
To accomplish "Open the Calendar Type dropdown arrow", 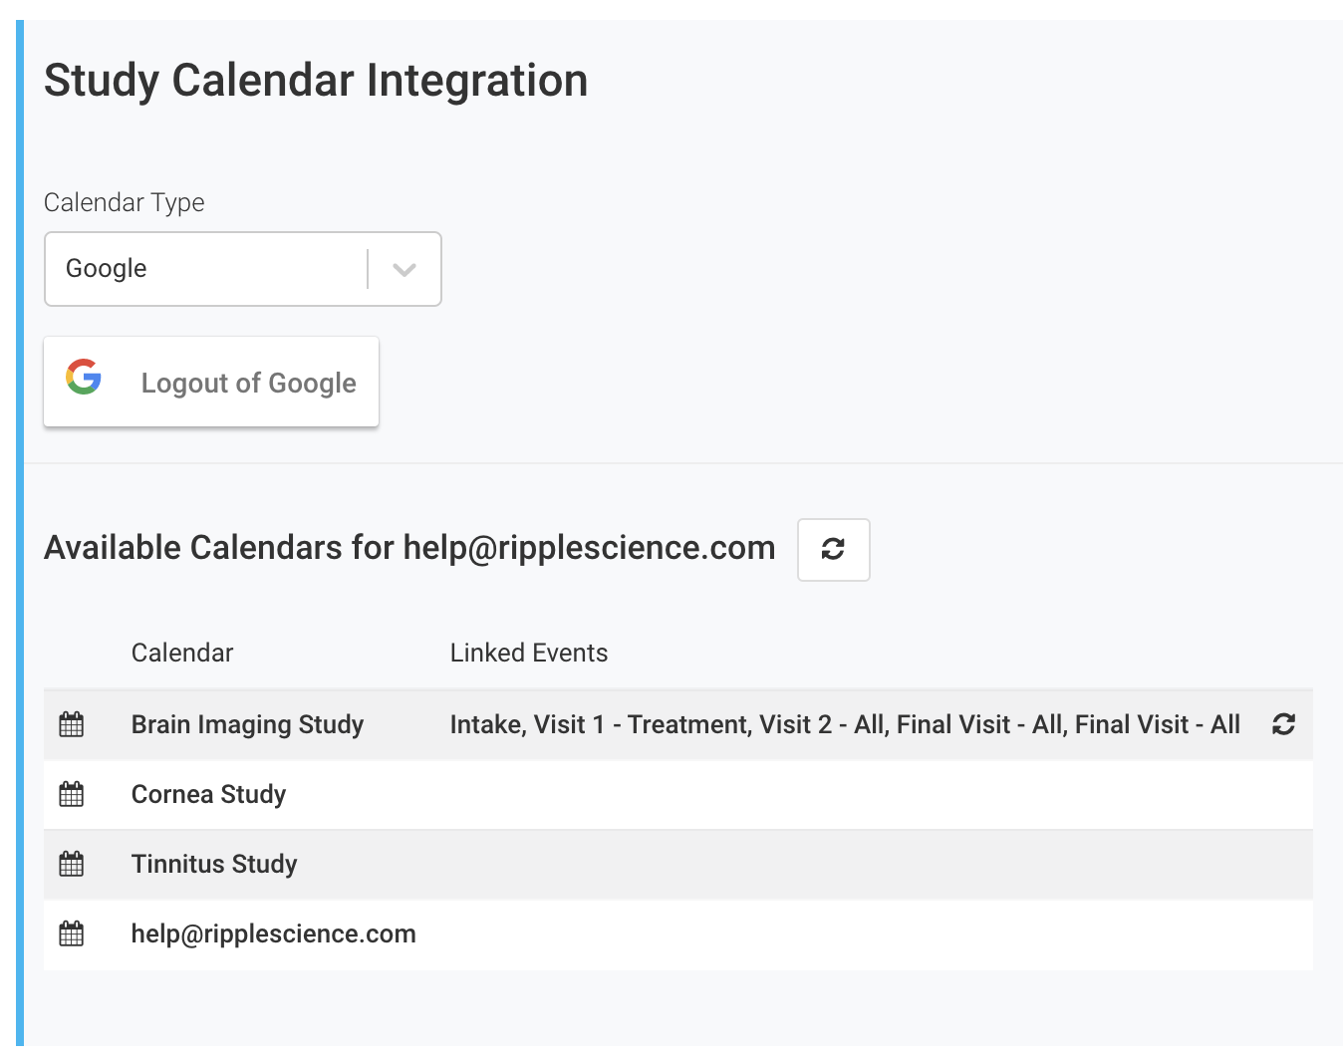I will 403,269.
